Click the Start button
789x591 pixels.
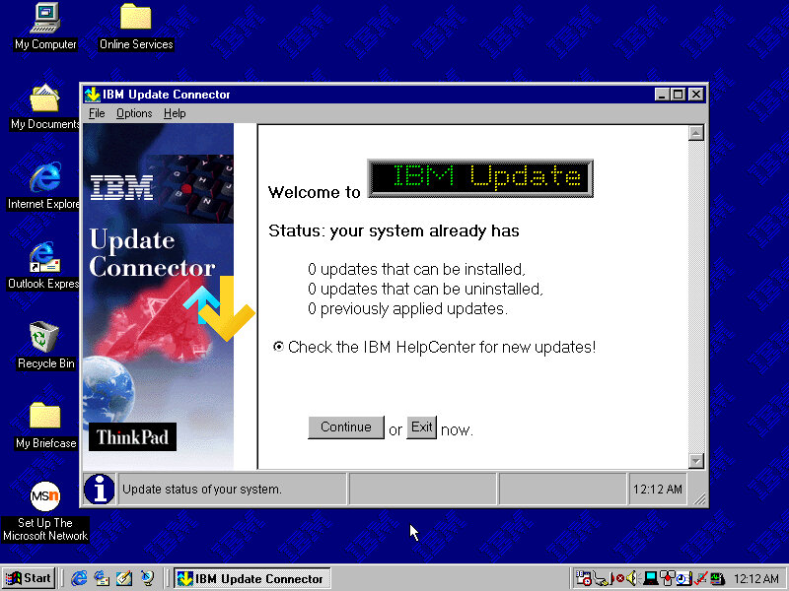point(29,578)
